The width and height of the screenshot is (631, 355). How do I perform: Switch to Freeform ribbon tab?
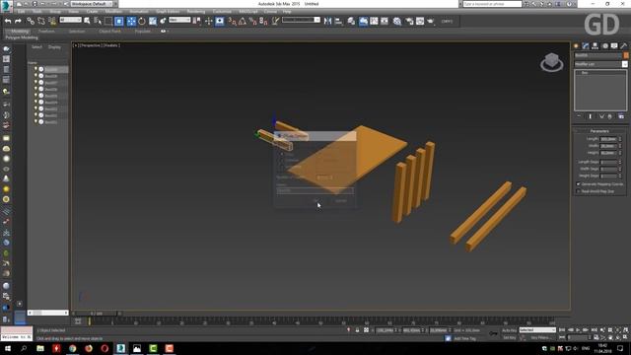click(x=46, y=31)
